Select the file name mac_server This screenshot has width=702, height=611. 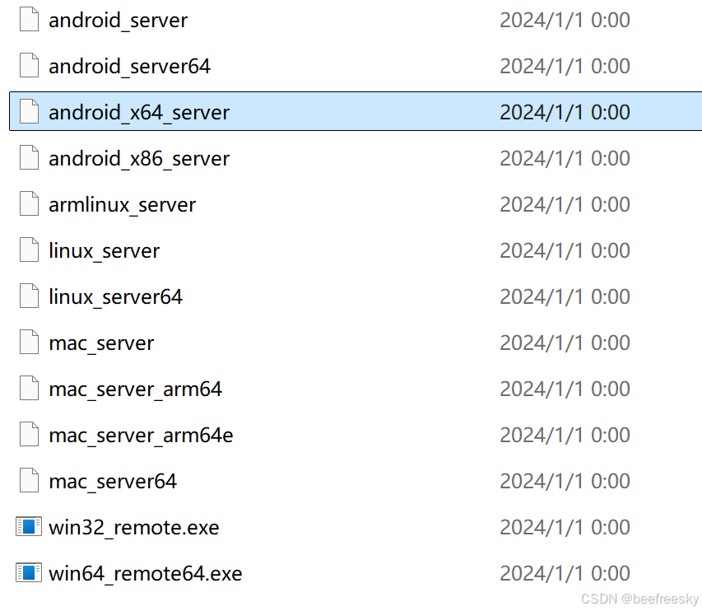click(101, 343)
